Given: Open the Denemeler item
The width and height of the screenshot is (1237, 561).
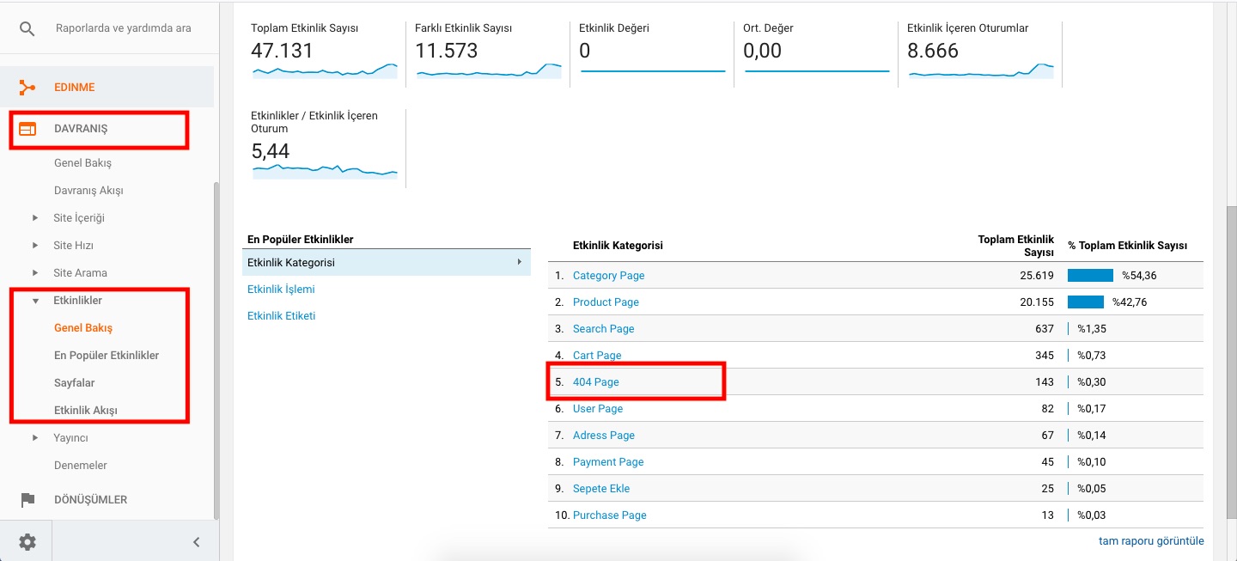Looking at the screenshot, I should [80, 466].
